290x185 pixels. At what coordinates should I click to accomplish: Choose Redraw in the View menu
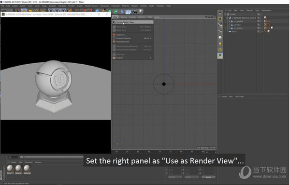[x=133, y=58]
